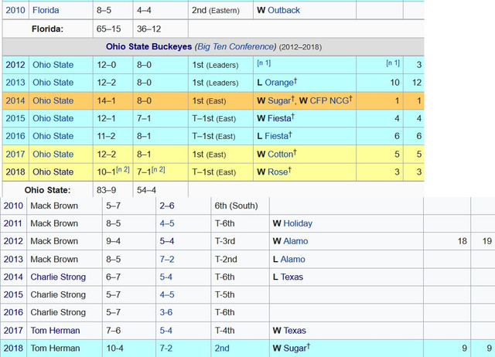The image size is (495, 357).
Task: Click the 2nd standing link in 2018 row
Action: (222, 348)
